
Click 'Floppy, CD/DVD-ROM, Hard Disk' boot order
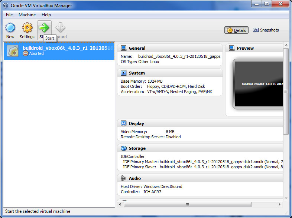point(176,86)
